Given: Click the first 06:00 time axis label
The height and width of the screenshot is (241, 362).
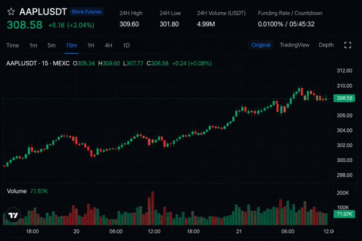Looking at the screenshot, I should coord(116,231).
